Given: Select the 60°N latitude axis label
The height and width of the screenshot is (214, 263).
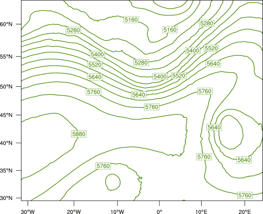Looking at the screenshot, I should point(6,24).
